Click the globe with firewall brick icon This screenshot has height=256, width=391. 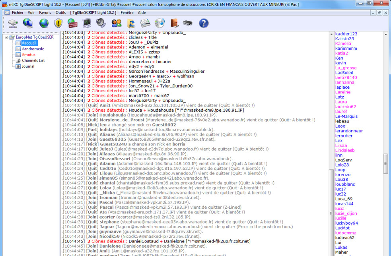coord(72,23)
